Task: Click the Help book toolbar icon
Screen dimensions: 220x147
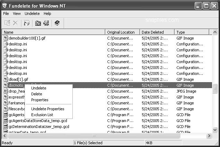Action: [x=57, y=23]
